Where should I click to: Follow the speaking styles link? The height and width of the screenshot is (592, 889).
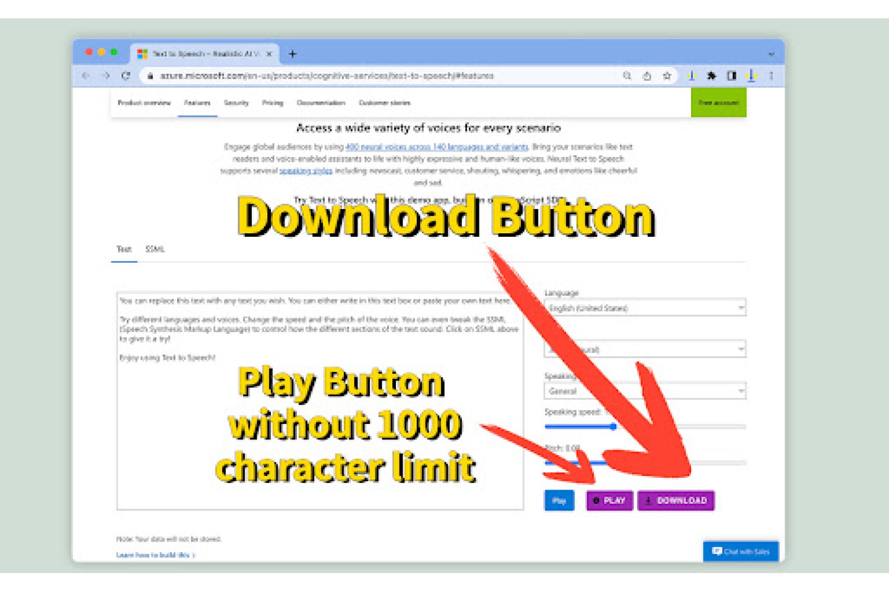(306, 171)
